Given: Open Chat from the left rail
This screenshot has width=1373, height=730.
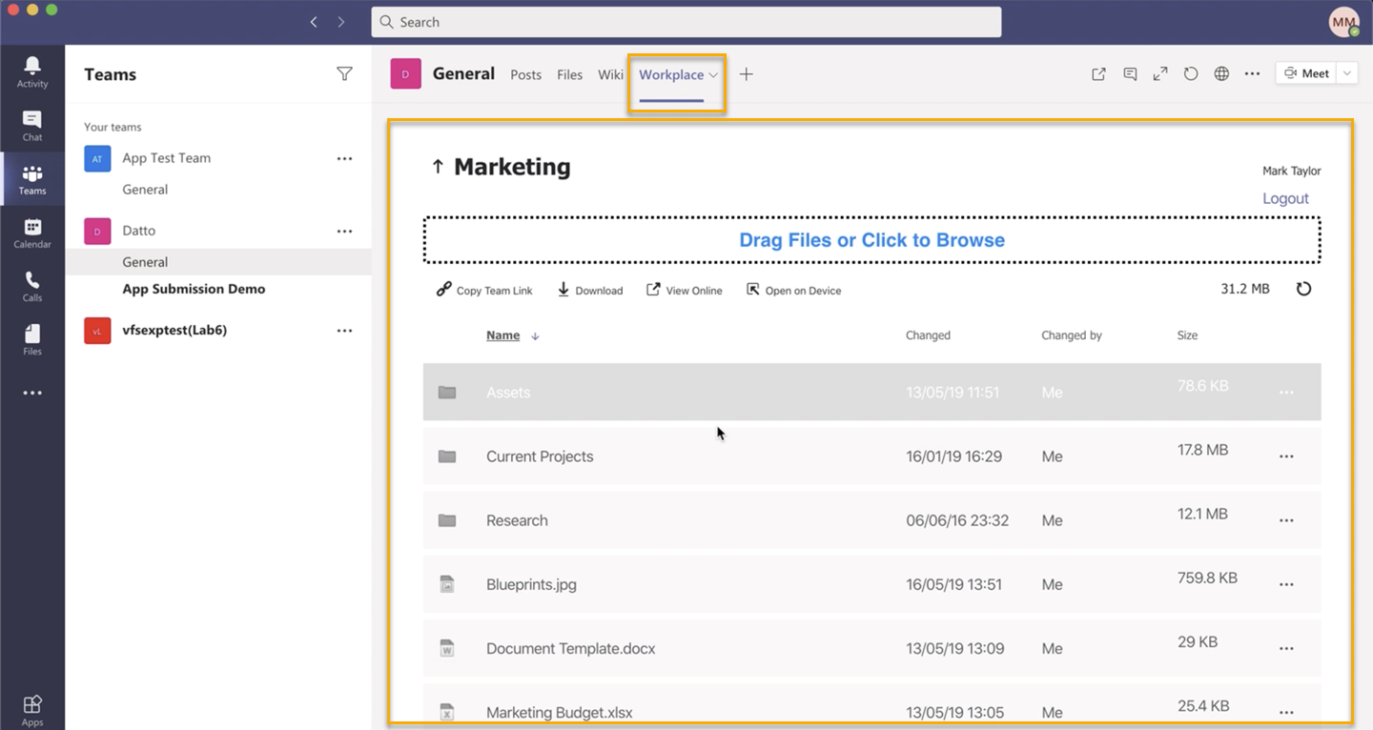Looking at the screenshot, I should [x=32, y=125].
